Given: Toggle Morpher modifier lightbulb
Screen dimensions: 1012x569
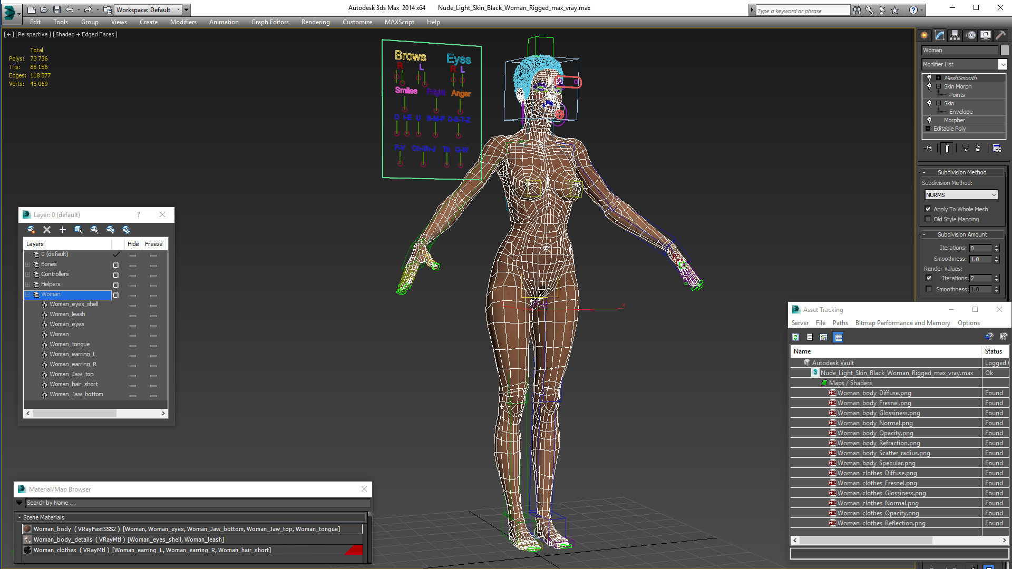Looking at the screenshot, I should pyautogui.click(x=929, y=120).
